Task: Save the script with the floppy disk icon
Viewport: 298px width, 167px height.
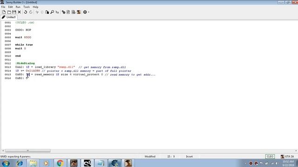Action: (x=14, y=12)
